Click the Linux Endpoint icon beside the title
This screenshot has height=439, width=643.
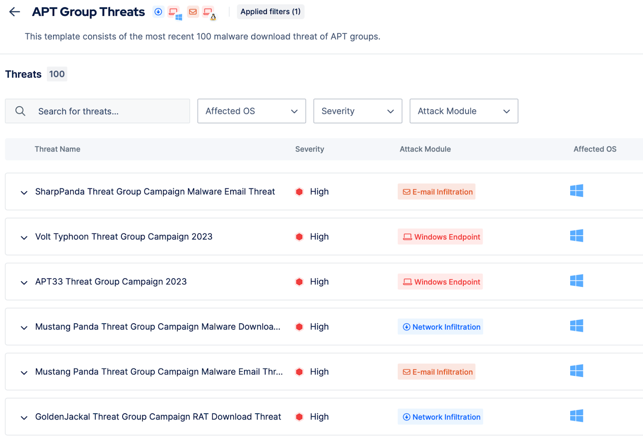coord(209,13)
